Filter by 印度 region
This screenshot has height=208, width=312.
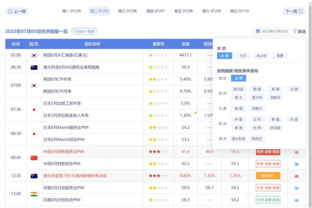tap(294, 120)
